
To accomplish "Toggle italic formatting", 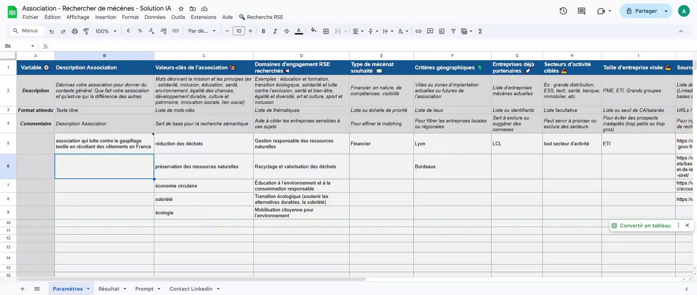I will click(x=275, y=31).
